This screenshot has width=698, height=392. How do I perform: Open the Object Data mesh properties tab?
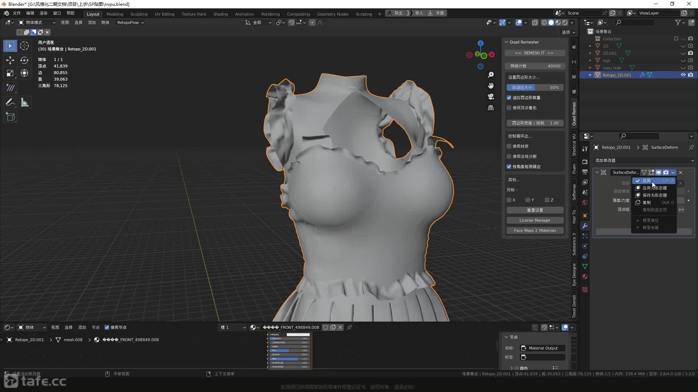click(585, 266)
